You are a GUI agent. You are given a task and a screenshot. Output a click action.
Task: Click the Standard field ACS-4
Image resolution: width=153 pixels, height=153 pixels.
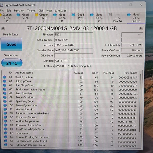pyautogui.click(x=98, y=61)
